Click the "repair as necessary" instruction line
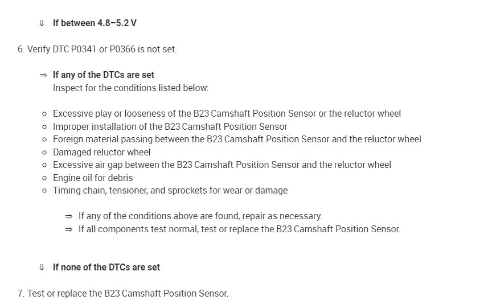This screenshot has height=300, width=488. pyautogui.click(x=200, y=216)
